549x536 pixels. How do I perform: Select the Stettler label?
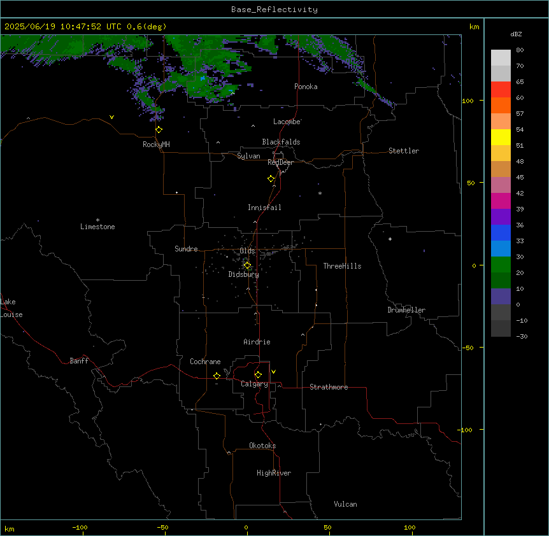(404, 151)
